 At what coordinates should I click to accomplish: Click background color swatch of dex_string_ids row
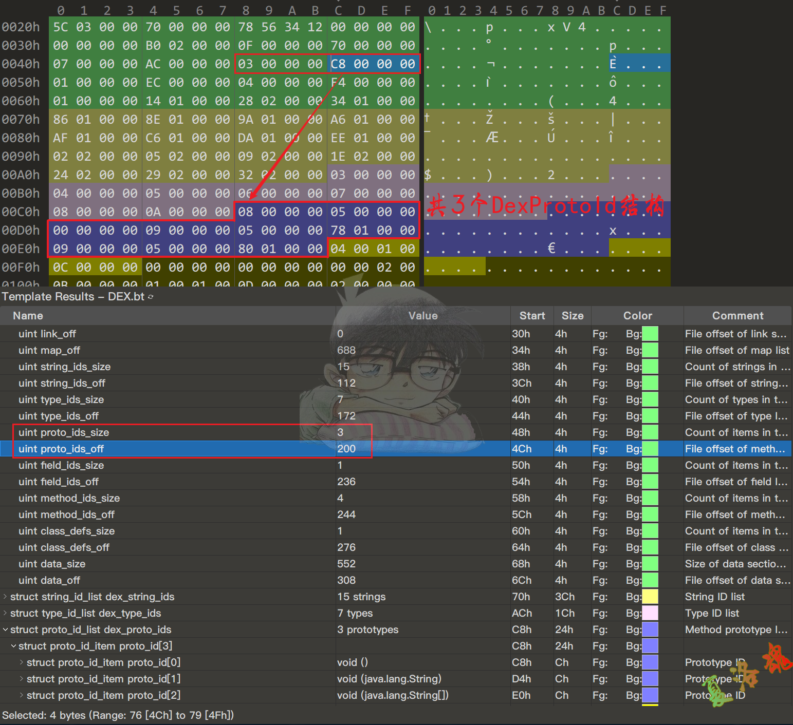pos(650,597)
